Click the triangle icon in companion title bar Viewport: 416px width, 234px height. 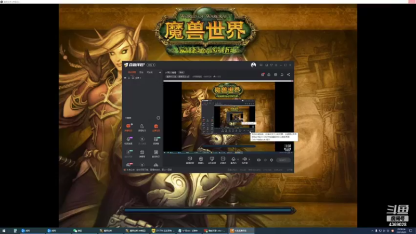click(271, 65)
